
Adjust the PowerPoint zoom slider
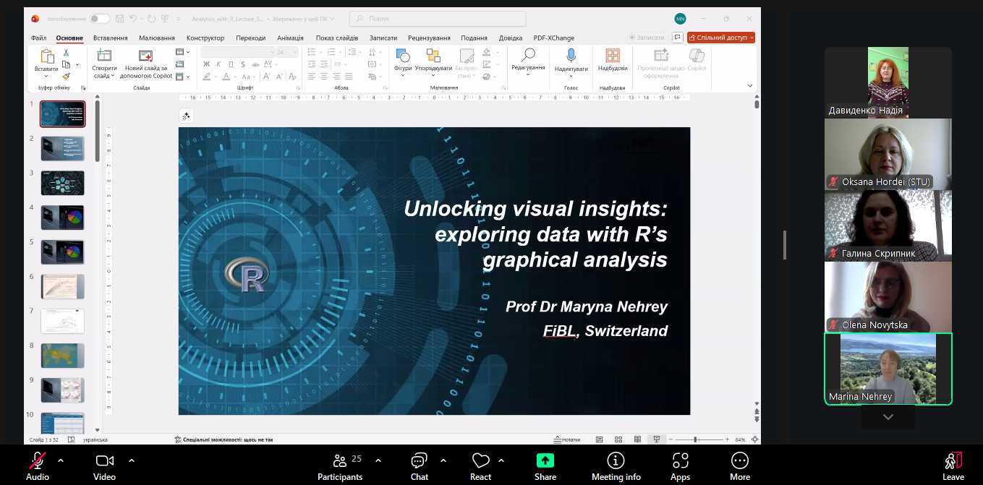coord(695,439)
